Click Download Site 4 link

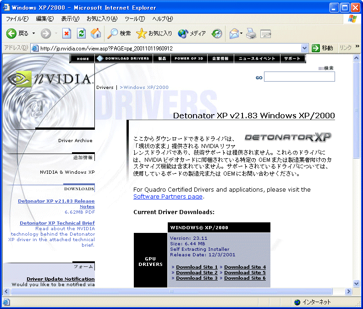point(245,267)
